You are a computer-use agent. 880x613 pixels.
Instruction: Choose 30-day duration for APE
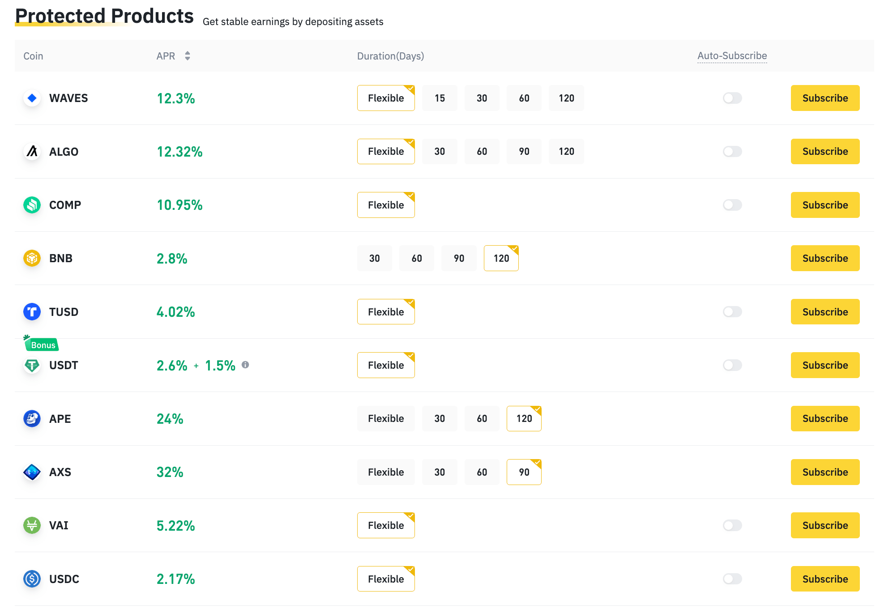click(x=440, y=418)
